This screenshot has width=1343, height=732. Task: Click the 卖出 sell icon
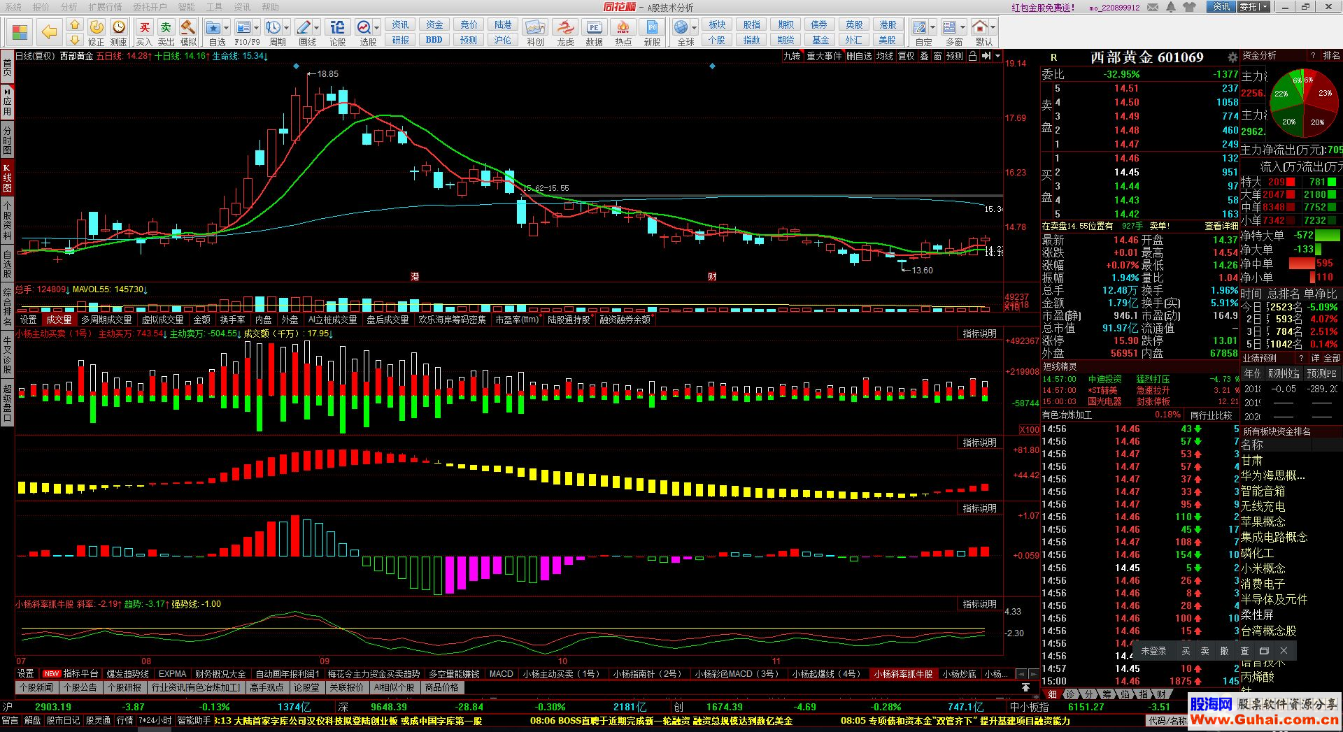166,27
